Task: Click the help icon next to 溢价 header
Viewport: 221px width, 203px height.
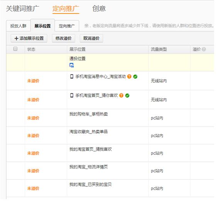Action: [204, 49]
